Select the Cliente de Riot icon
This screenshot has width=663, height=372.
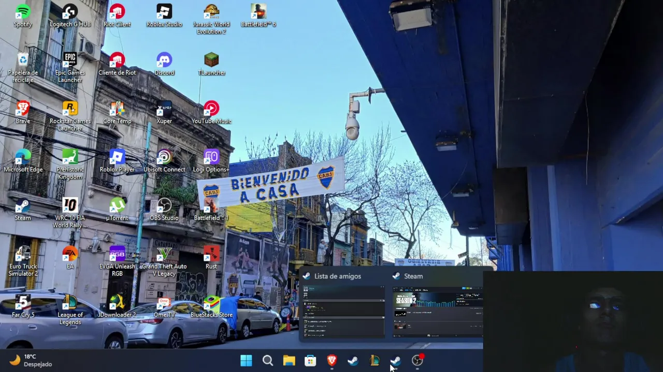click(117, 64)
